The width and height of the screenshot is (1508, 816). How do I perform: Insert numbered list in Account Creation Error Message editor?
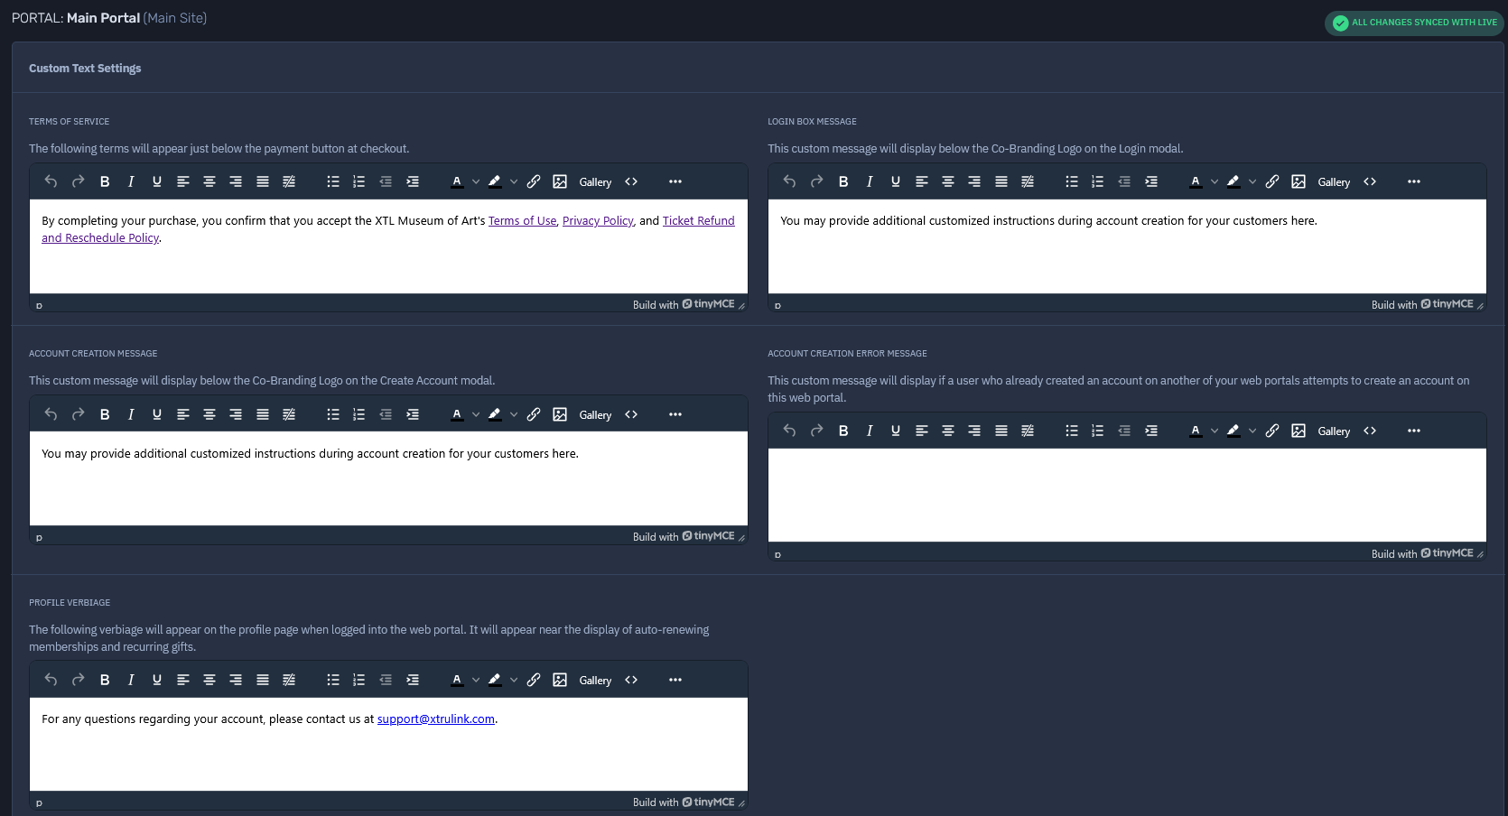[x=1098, y=431]
